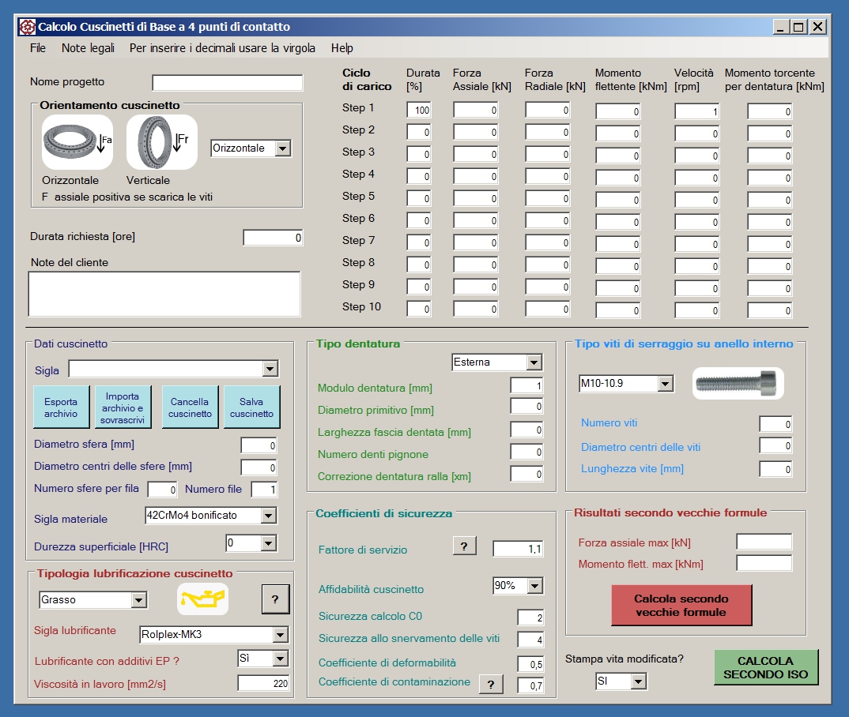Open the Note legali menu
Image resolution: width=849 pixels, height=717 pixels.
(89, 48)
